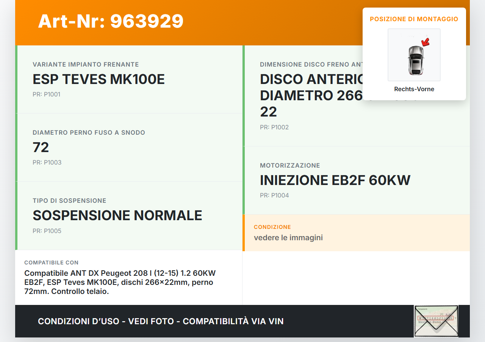Click the PR: P1004 code label
Screen dimensions: 485x342
[x=274, y=195]
